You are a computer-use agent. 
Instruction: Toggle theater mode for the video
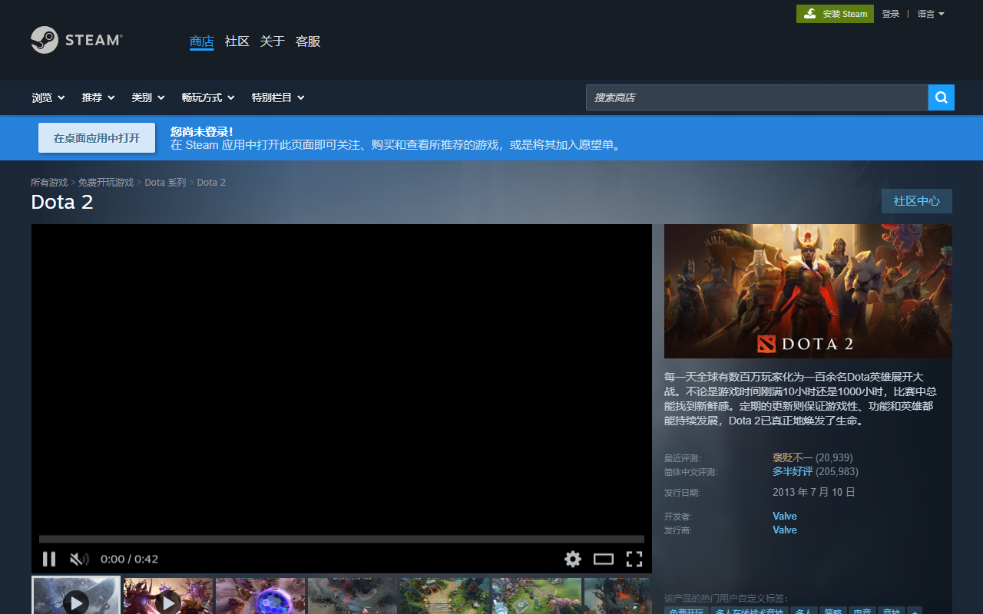click(604, 559)
